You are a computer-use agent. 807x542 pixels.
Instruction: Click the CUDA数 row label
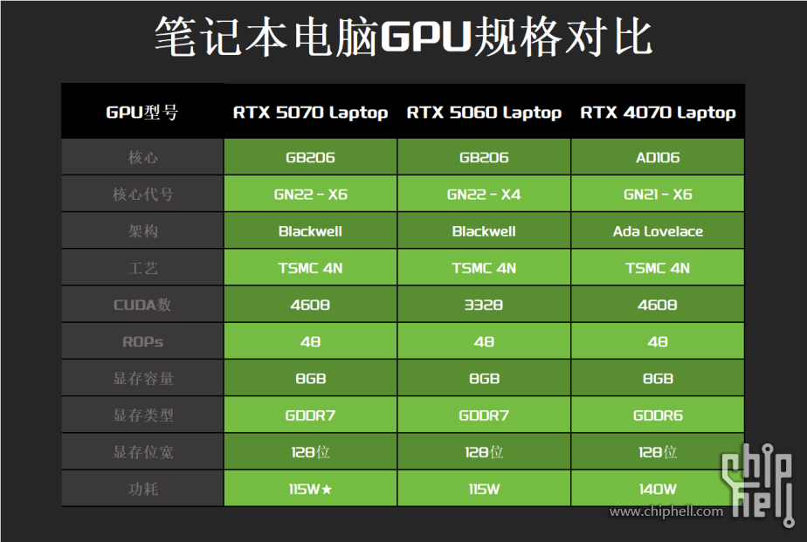142,305
